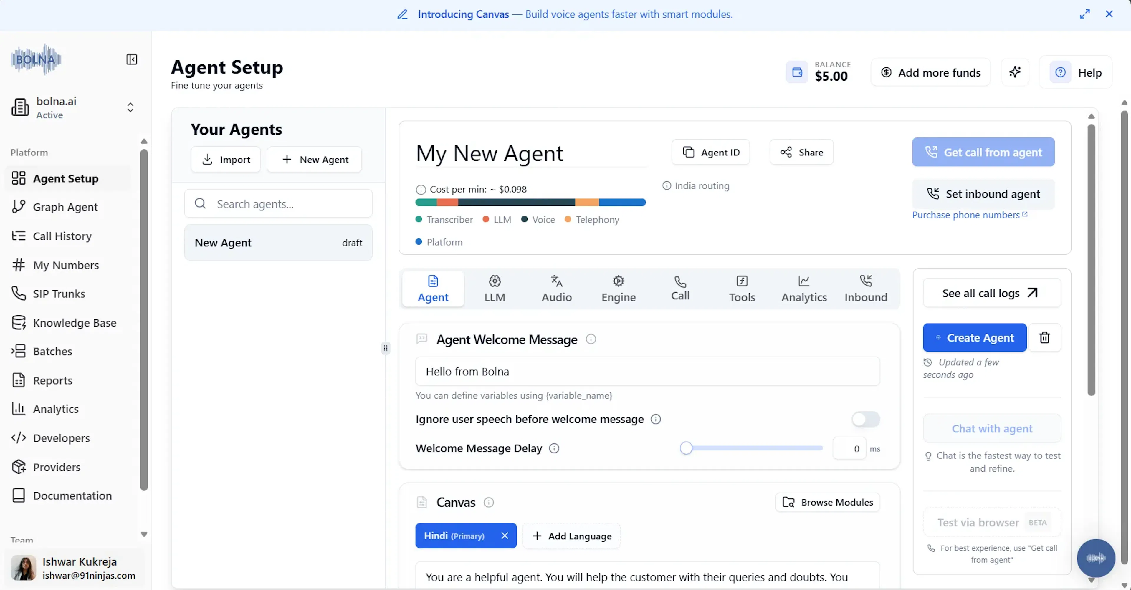Dismiss the Introducing Canvas banner
1131x590 pixels.
(x=1109, y=14)
